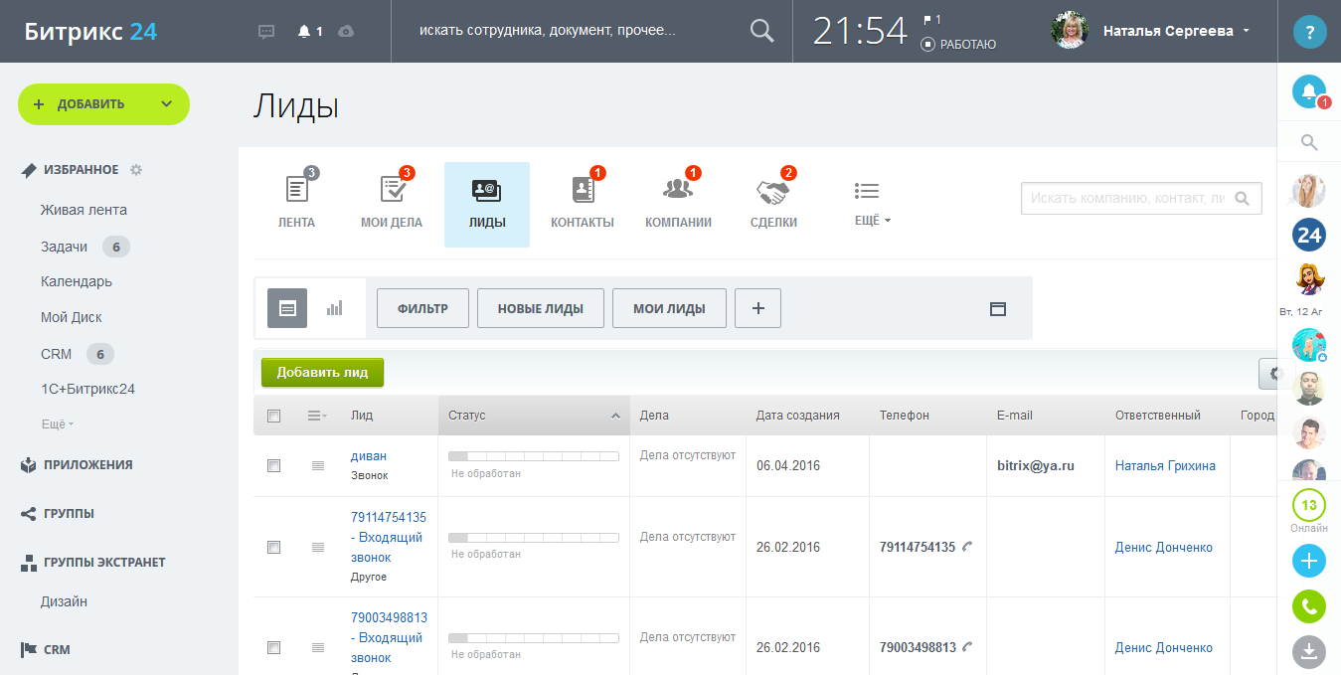This screenshot has width=1341, height=675.
Task: Toggle the select-all checkbox in table header
Action: [274, 416]
